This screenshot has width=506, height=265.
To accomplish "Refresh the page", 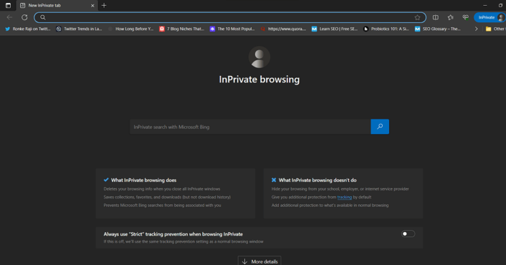I will click(x=25, y=18).
